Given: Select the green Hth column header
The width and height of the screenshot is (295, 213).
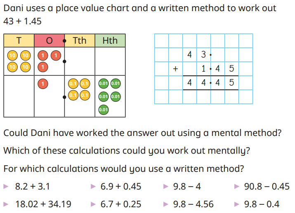Looking at the screenshot, I should pos(110,40).
